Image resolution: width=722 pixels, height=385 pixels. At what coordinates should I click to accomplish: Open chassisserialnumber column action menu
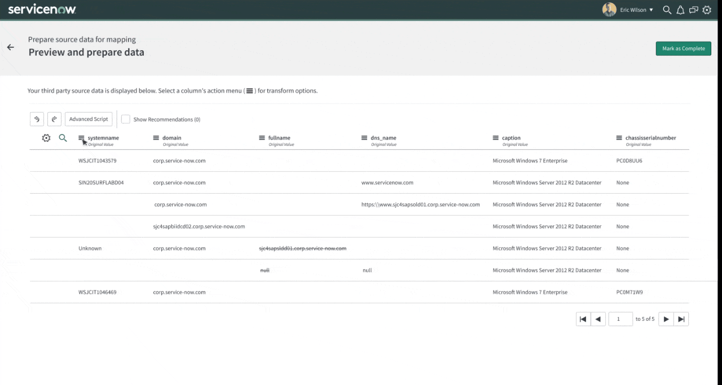pyautogui.click(x=619, y=138)
